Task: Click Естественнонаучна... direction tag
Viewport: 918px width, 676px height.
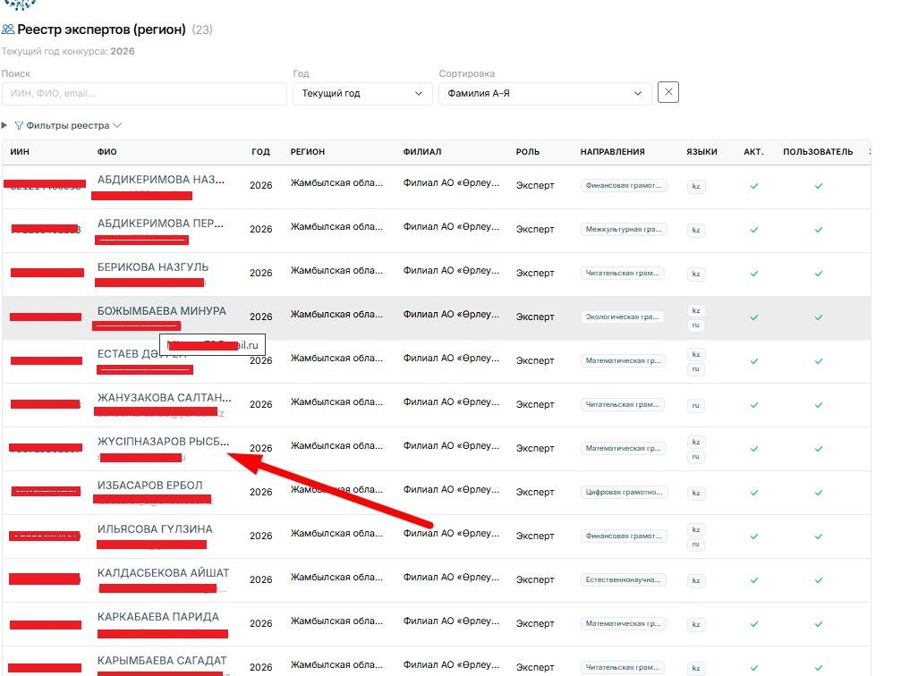Action: [x=623, y=580]
